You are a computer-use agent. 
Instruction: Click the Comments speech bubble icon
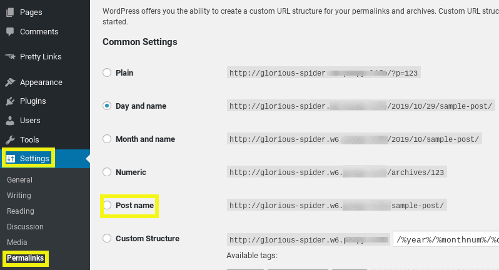[10, 31]
